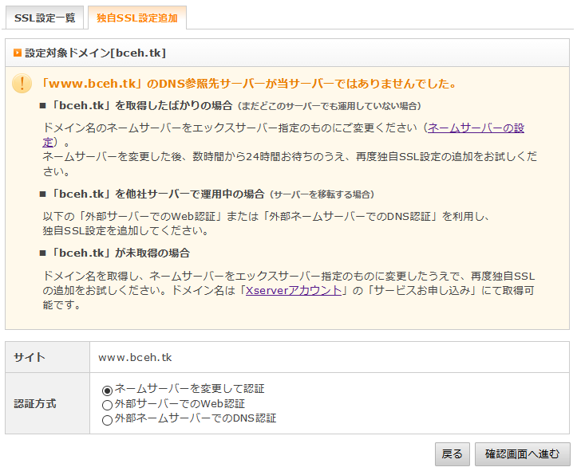
Task: Click the exclamation warning icon
Action: tap(22, 84)
